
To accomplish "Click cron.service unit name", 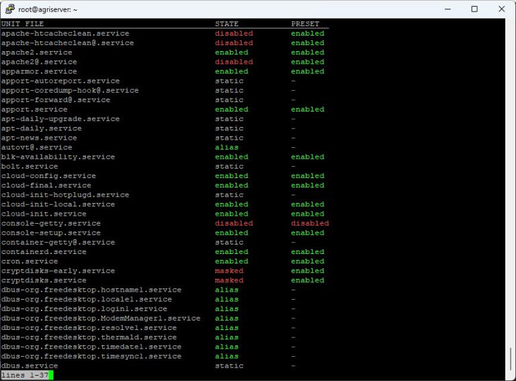I will coord(30,261).
